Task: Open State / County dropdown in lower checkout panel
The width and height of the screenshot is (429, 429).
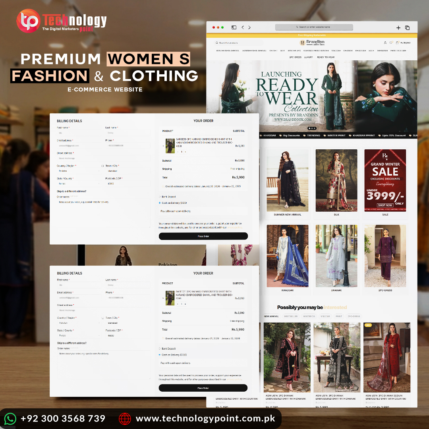Action: [79, 335]
